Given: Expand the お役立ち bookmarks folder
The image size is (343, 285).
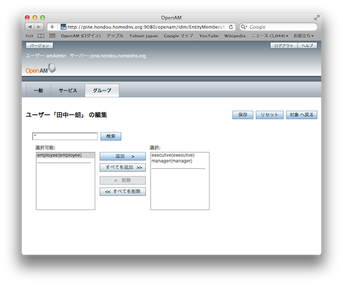Looking at the screenshot, I should 303,36.
